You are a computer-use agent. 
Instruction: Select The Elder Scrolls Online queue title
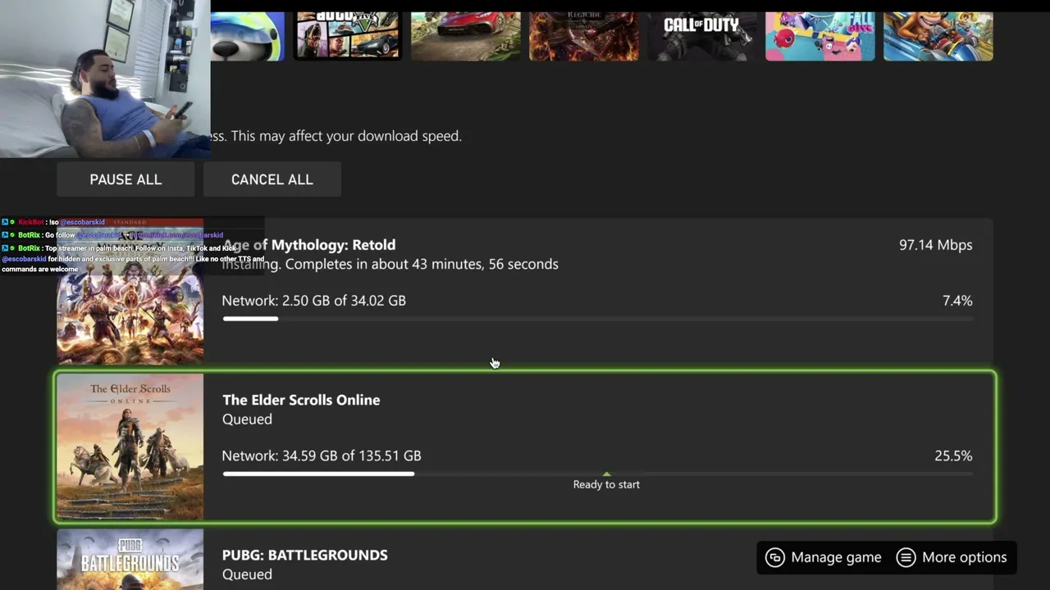click(301, 400)
